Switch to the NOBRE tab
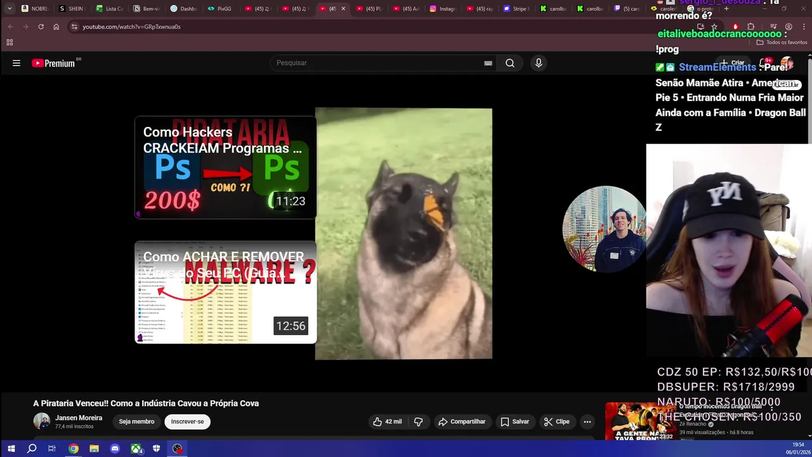 [x=35, y=9]
